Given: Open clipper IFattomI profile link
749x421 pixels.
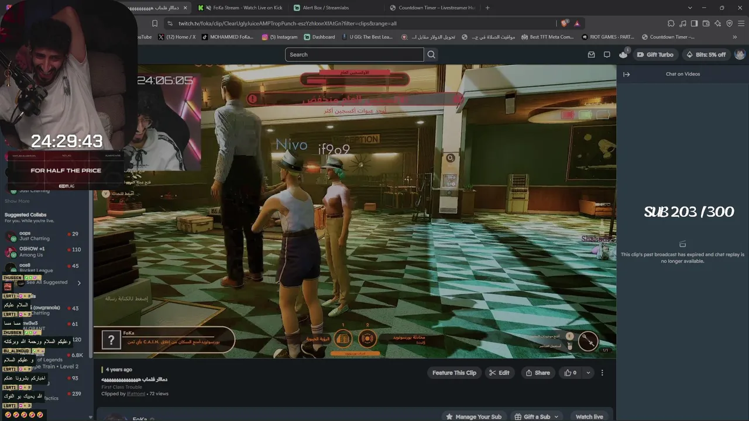Looking at the screenshot, I should pos(135,394).
